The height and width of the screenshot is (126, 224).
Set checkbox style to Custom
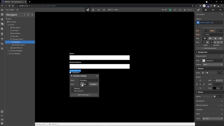93,84
